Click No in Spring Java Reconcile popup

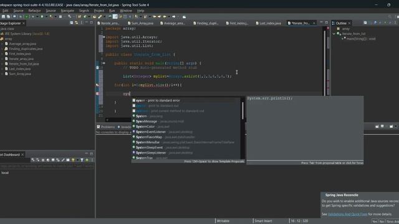(382, 222)
